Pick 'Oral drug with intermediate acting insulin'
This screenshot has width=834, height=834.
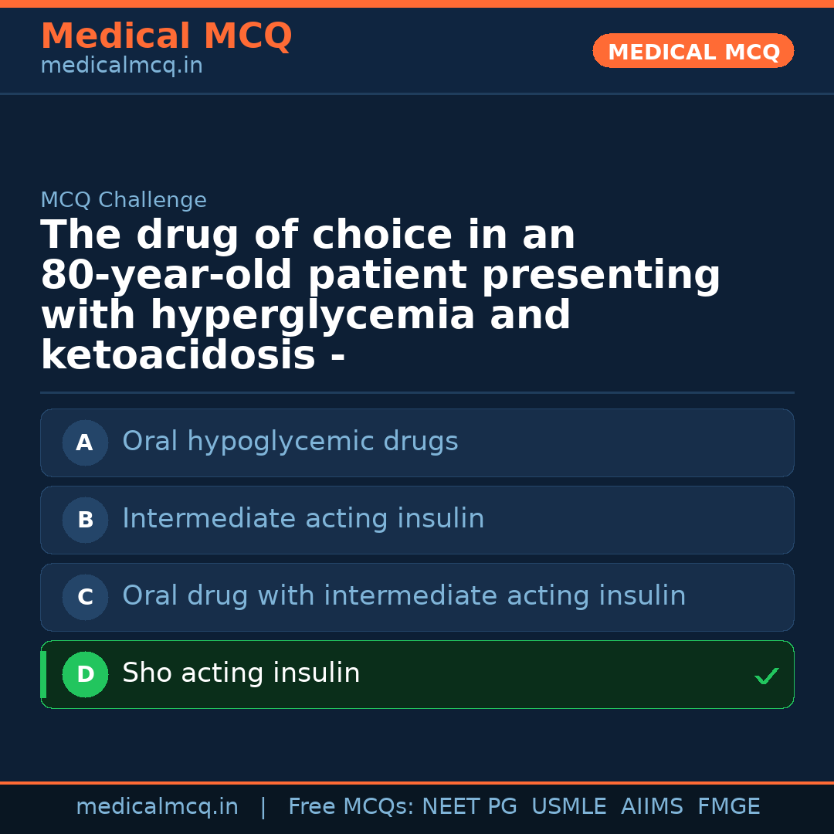(x=404, y=596)
